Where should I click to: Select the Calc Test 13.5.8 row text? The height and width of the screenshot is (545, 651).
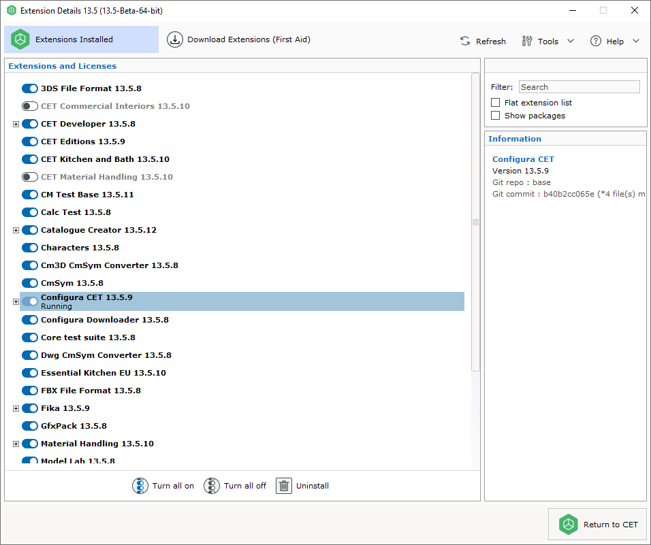pyautogui.click(x=76, y=212)
